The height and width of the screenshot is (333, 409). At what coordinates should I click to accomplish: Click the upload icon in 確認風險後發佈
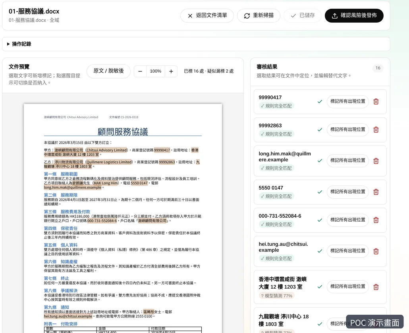click(x=335, y=16)
